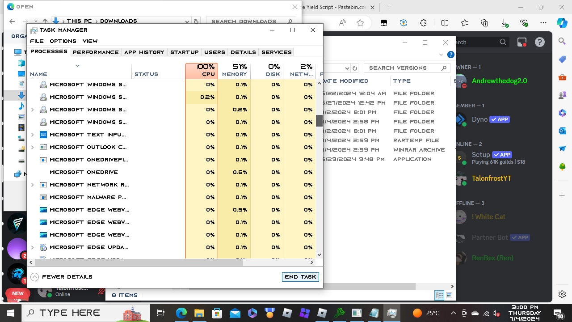Expand the Microsoft Outlook C... process
572x322 pixels.
pos(33,147)
